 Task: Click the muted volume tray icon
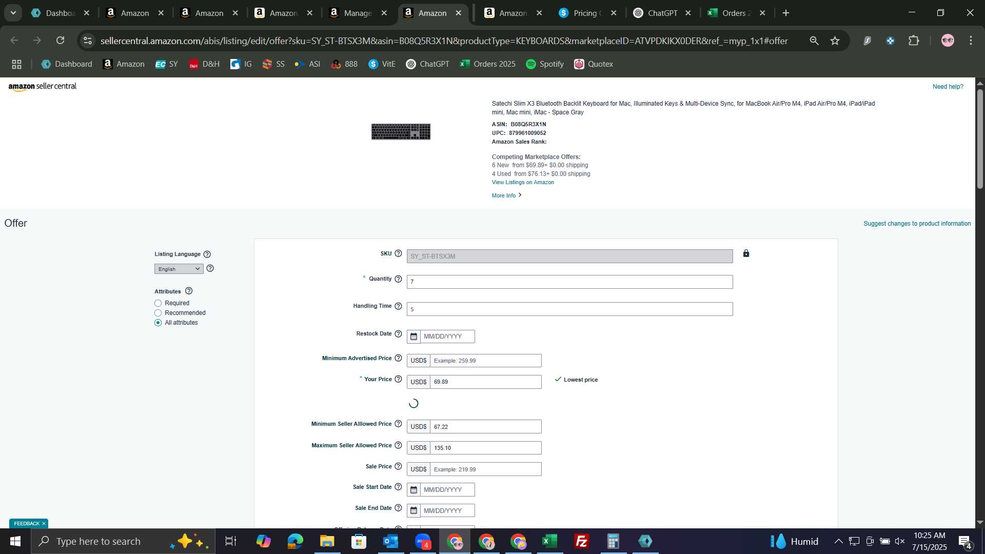tap(900, 542)
